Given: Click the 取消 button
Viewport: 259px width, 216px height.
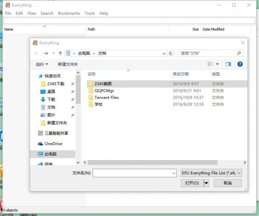Looking at the screenshot, I should [228, 183].
